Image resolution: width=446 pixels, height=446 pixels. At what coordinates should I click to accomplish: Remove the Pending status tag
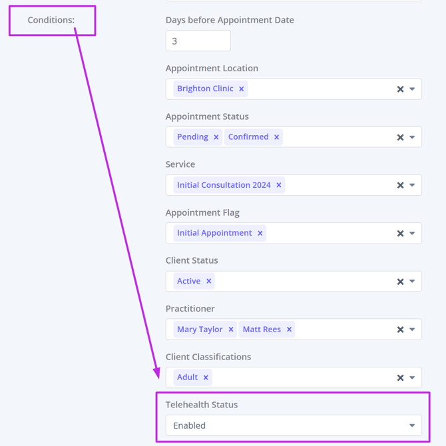[x=216, y=137]
